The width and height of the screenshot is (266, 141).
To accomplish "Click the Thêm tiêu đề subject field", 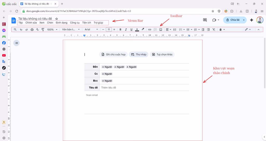I will click(144, 88).
